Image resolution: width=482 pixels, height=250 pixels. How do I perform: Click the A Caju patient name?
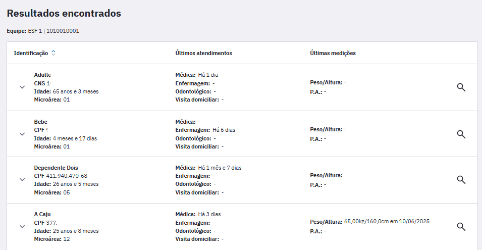click(x=42, y=214)
